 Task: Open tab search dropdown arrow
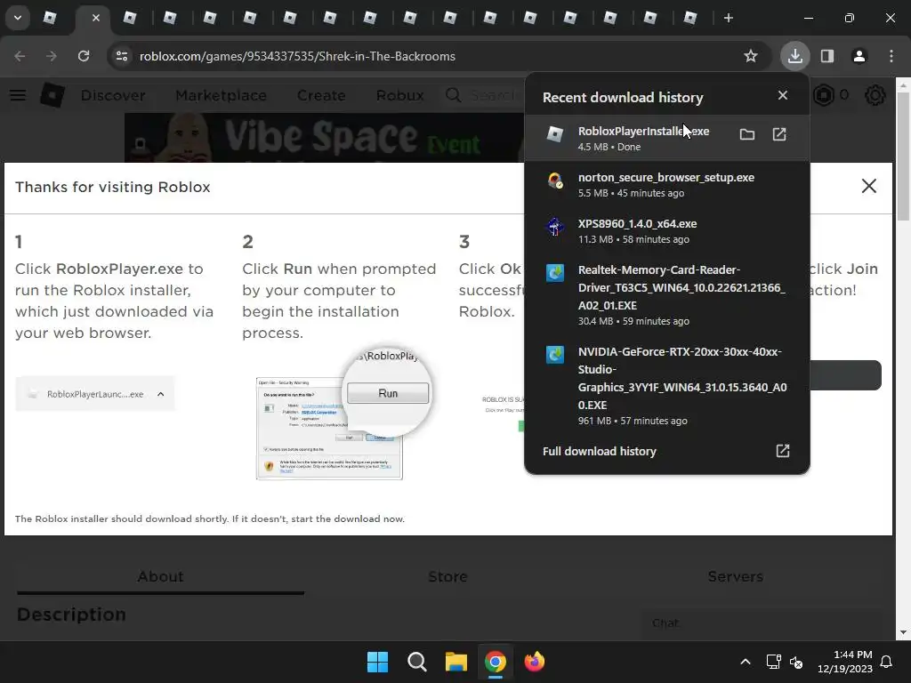[18, 18]
